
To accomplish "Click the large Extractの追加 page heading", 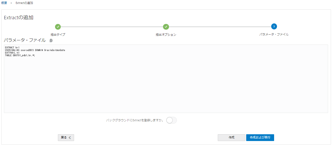I will coord(19,18).
